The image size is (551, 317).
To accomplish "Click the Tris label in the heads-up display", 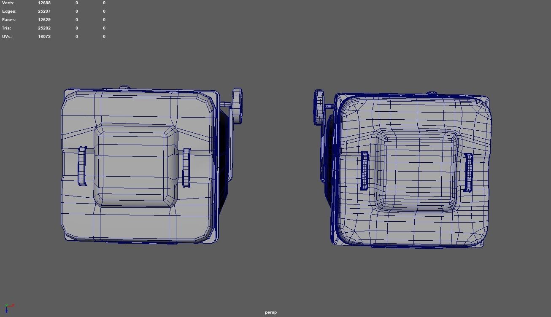I will pos(6,28).
